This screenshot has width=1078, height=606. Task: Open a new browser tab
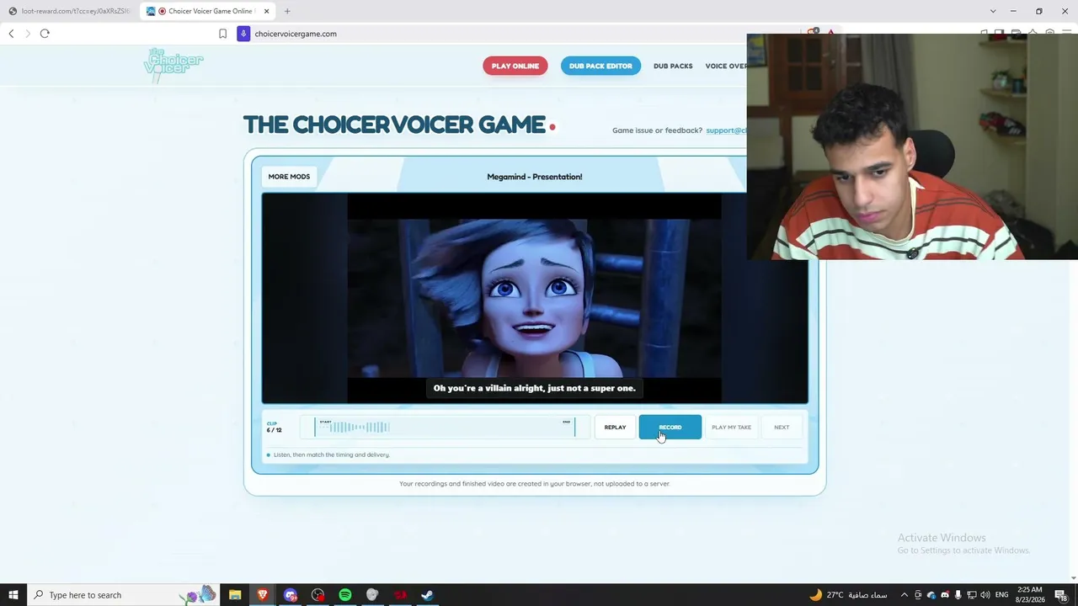[287, 11]
